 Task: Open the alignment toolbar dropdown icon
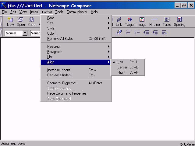(165, 33)
